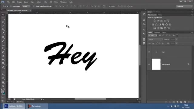Screen dimensions: 194x109
Task: Open the Mini Bridge panel tab
Action: click(x=11, y=102)
